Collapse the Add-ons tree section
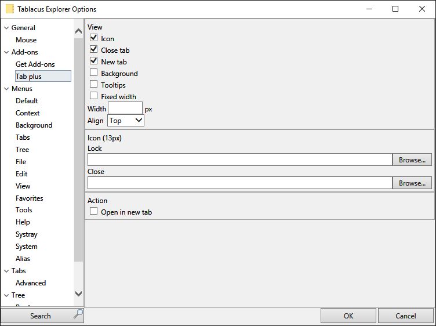This screenshot has width=436, height=326. [6, 52]
